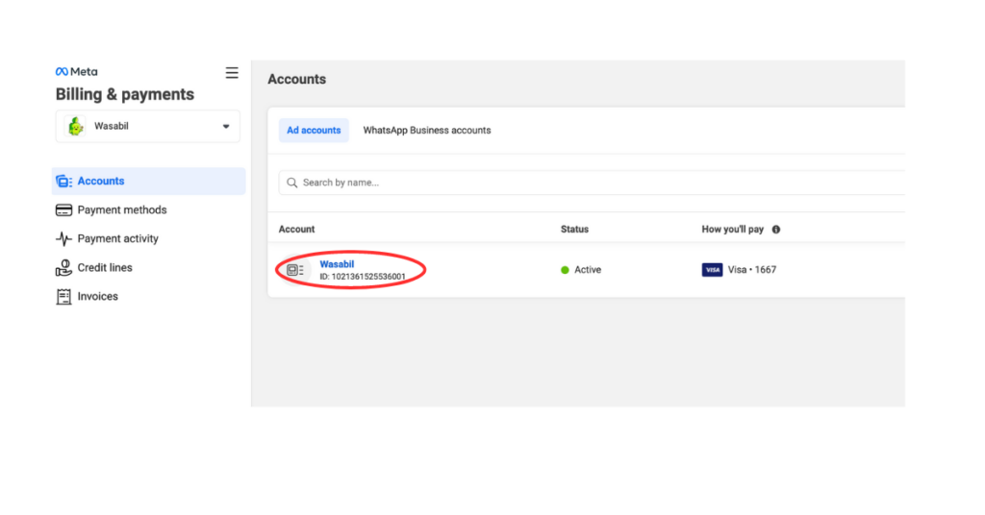The image size is (985, 515).
Task: Open Credit lines via its sidebar icon
Action: click(x=64, y=268)
